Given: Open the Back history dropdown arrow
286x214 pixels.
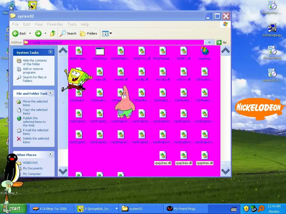Looking at the screenshot, I should [x=30, y=33].
